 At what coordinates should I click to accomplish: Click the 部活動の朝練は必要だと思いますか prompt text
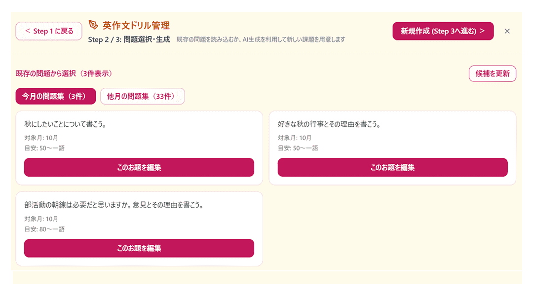point(114,205)
